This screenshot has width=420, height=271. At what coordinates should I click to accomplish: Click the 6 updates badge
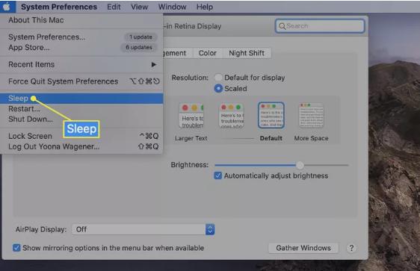[x=139, y=47]
